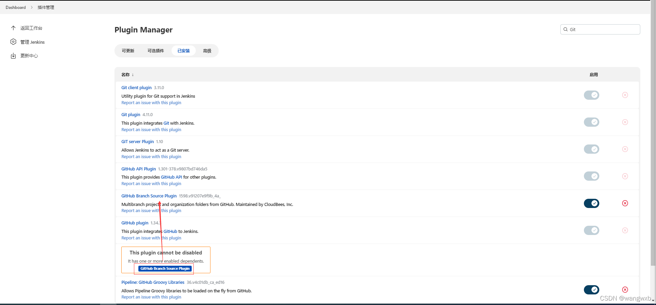Open the 插件管理 breadcrumb
The height and width of the screenshot is (305, 656).
pyautogui.click(x=46, y=7)
